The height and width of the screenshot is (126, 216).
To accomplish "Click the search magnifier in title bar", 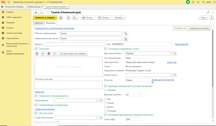I will coord(203,2).
